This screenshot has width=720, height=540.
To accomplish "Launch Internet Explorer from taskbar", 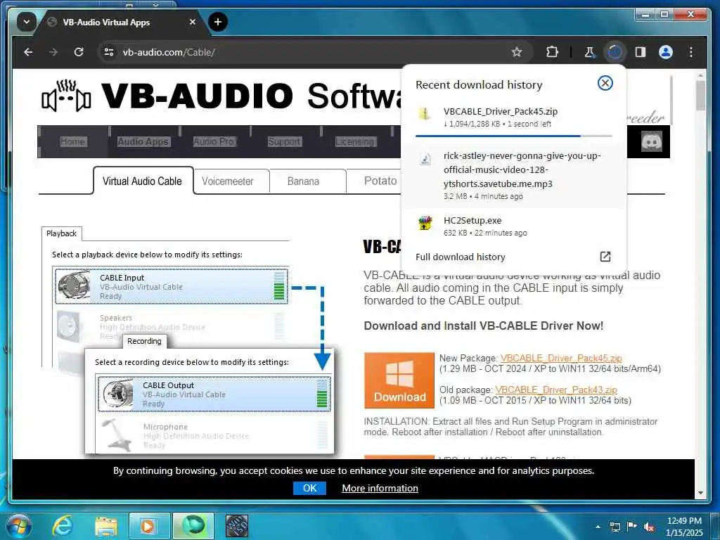I will pos(63,526).
